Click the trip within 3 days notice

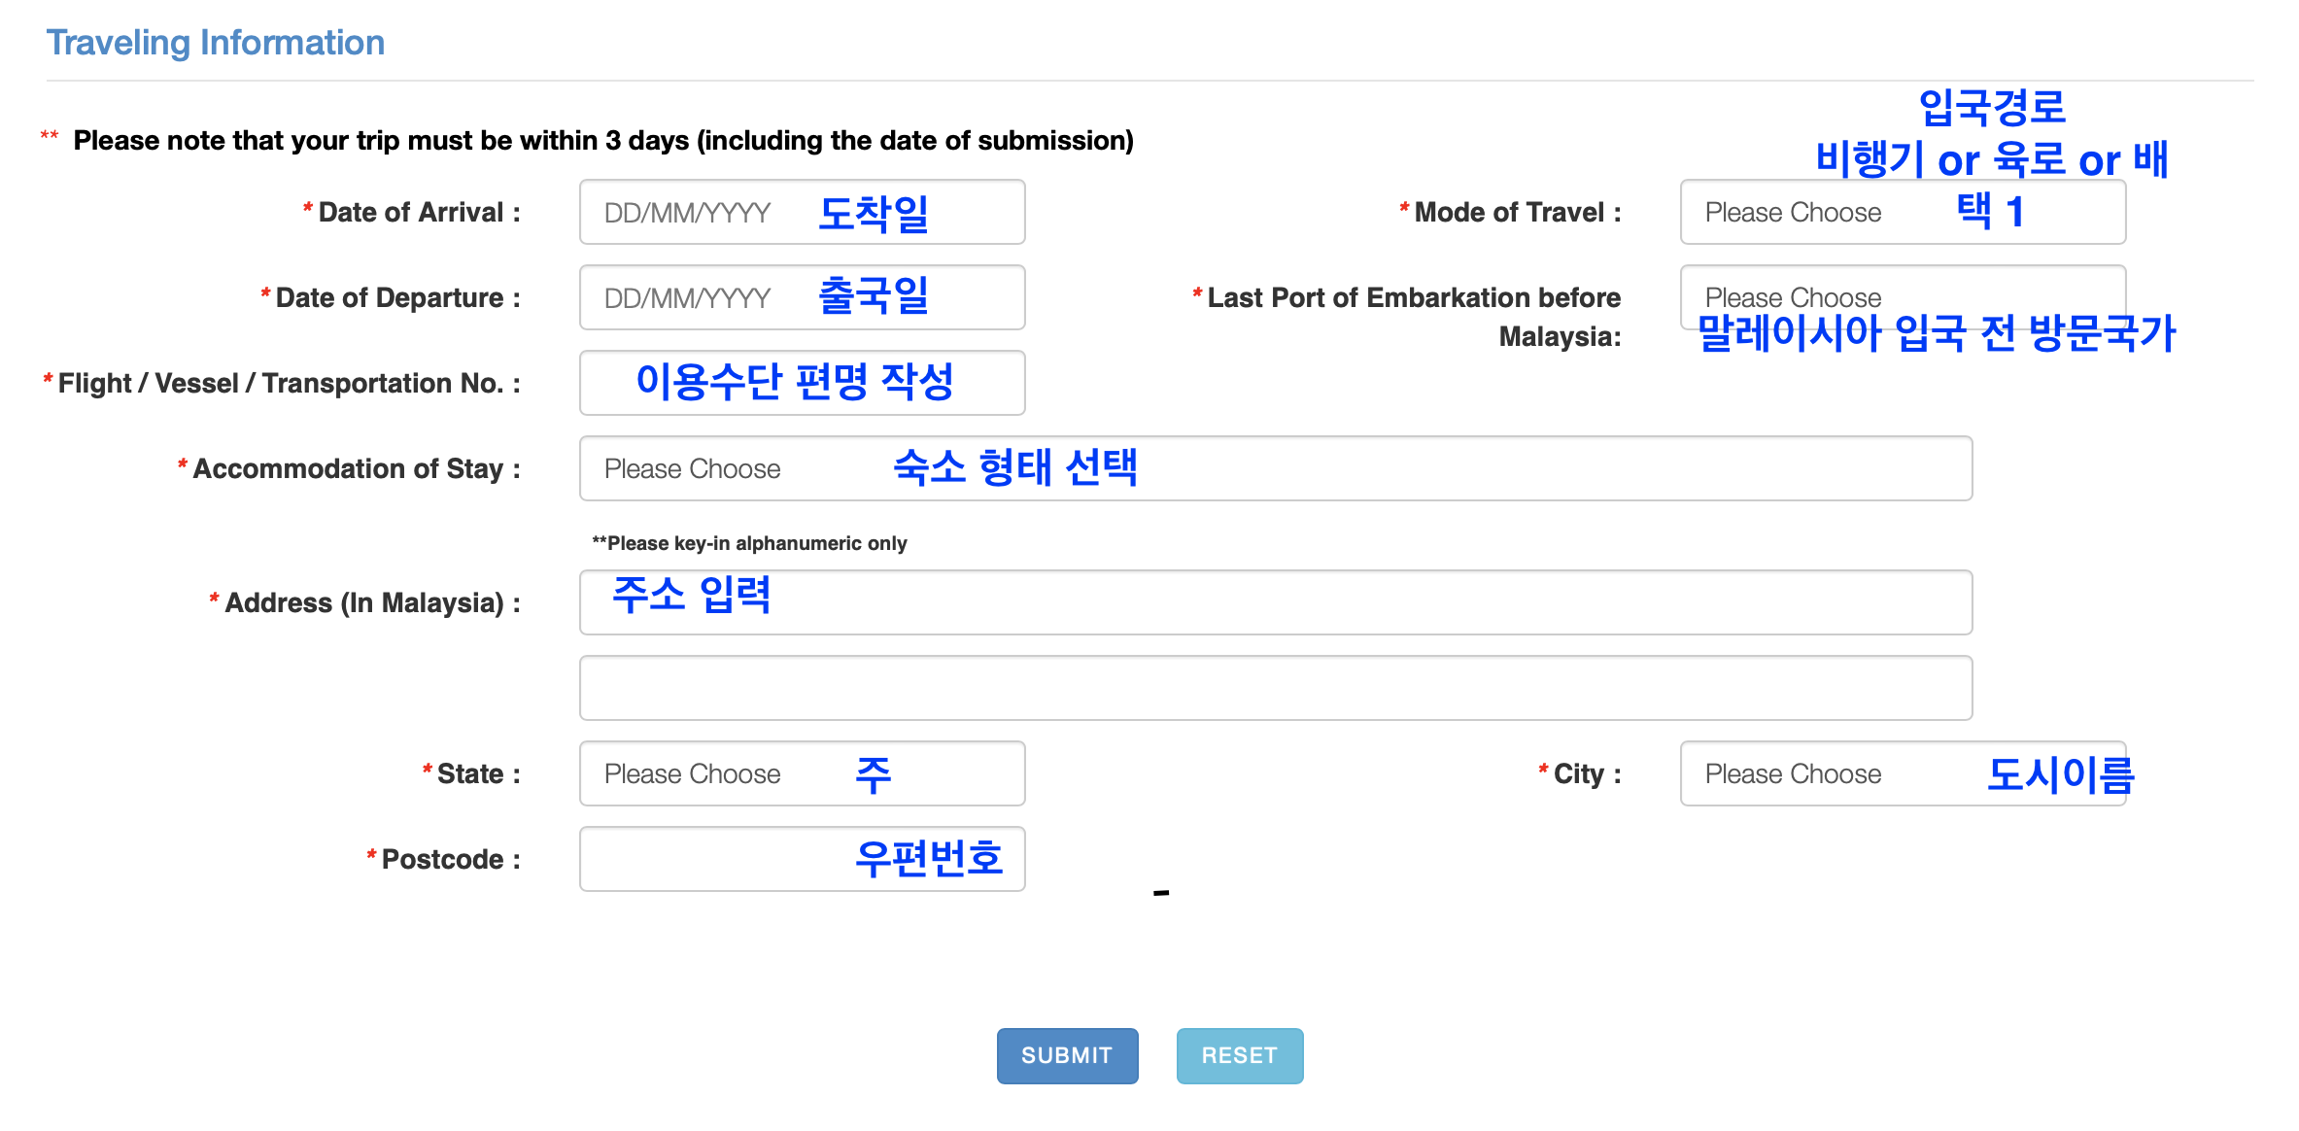[x=602, y=140]
